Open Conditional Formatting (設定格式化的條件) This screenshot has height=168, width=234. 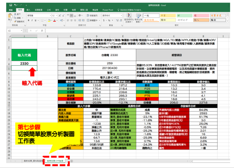click(x=129, y=18)
